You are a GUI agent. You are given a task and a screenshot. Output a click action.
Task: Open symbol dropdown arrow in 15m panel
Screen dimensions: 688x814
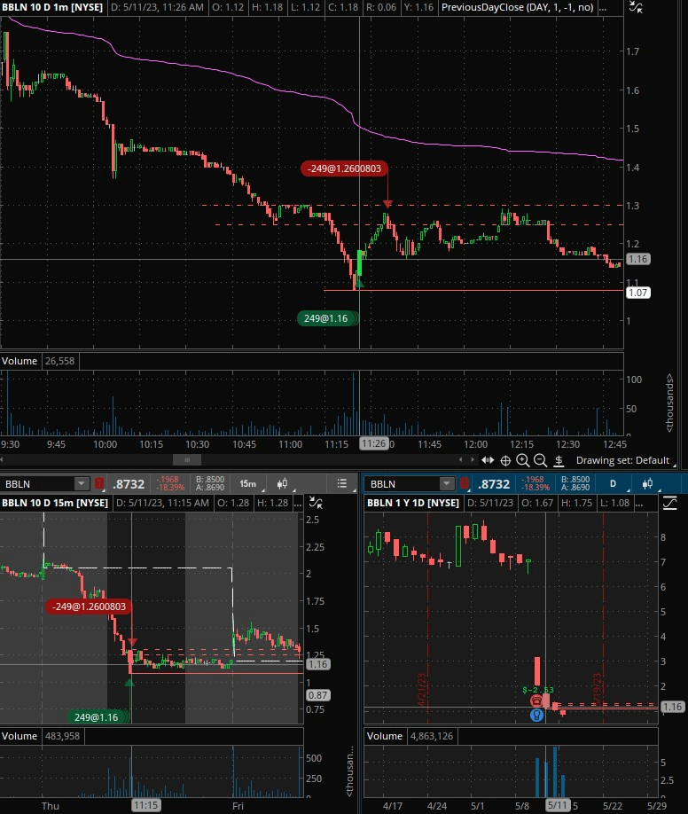[x=82, y=484]
